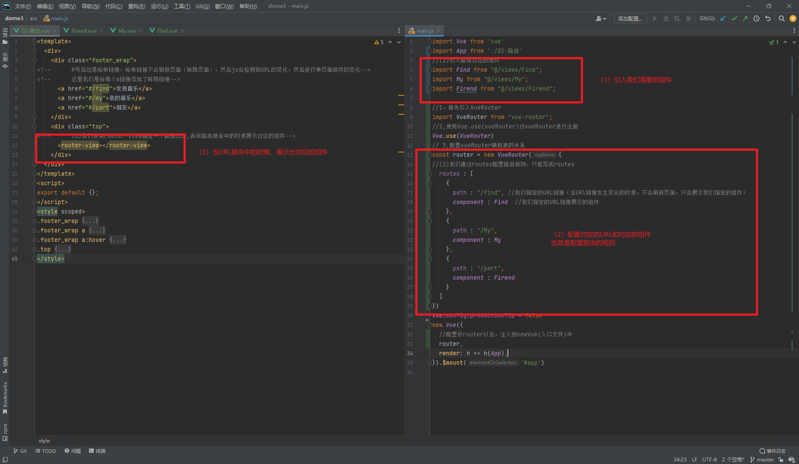
Task: Open the 项目 (Project) side panel
Action: coord(5,36)
